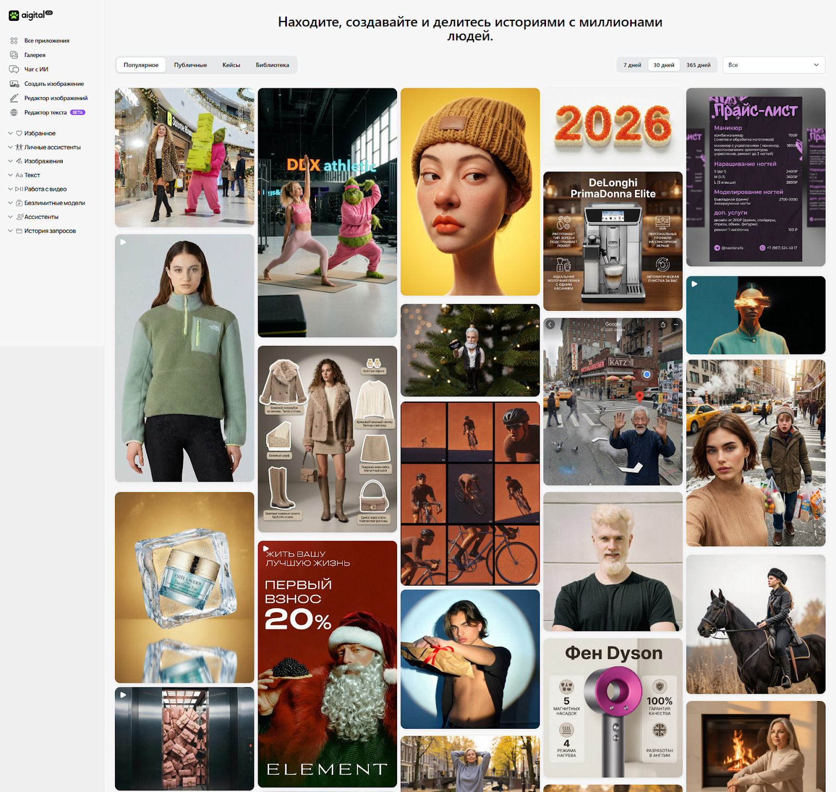
Task: Open the All apps grid icon
Action: pos(14,41)
